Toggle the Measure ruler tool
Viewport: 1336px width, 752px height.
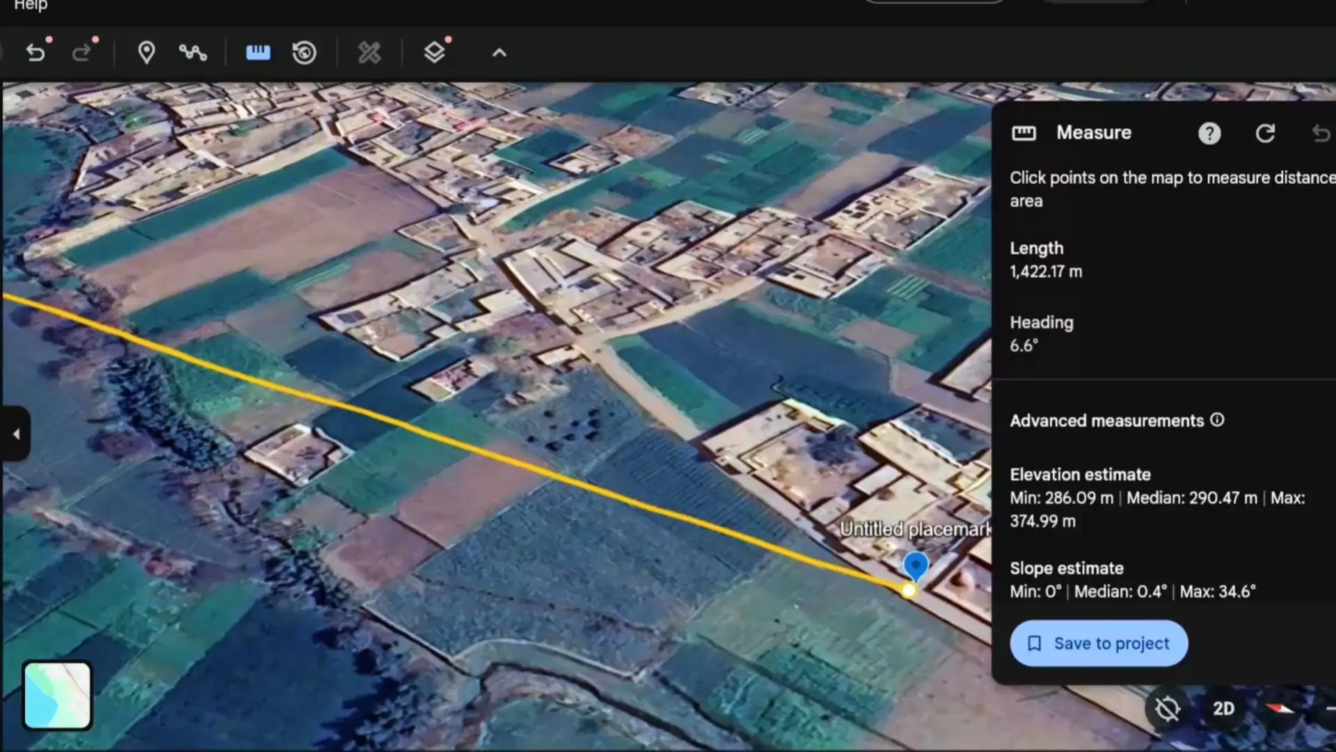pos(258,53)
